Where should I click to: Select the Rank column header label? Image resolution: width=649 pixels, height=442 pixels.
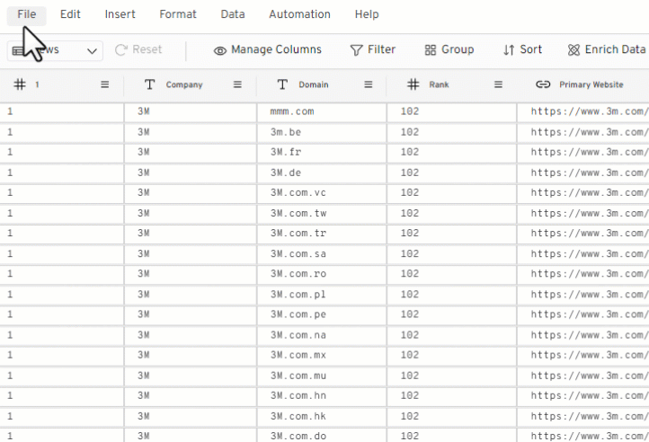pos(439,84)
